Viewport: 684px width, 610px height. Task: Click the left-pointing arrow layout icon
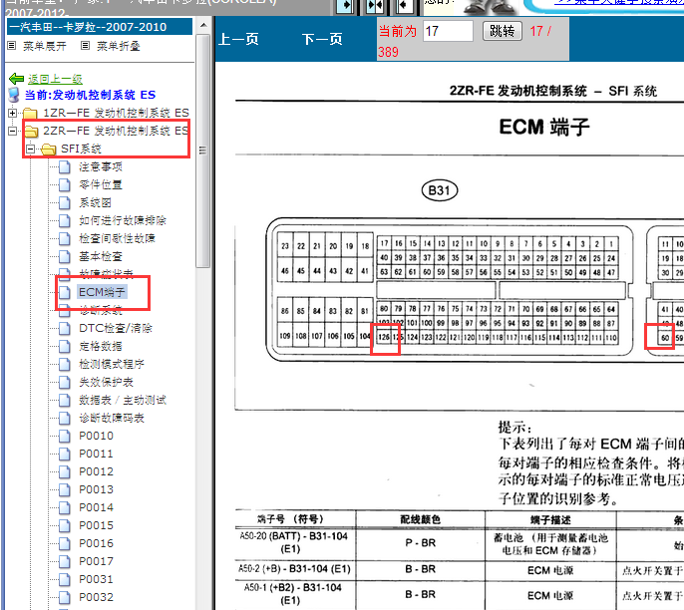404,6
